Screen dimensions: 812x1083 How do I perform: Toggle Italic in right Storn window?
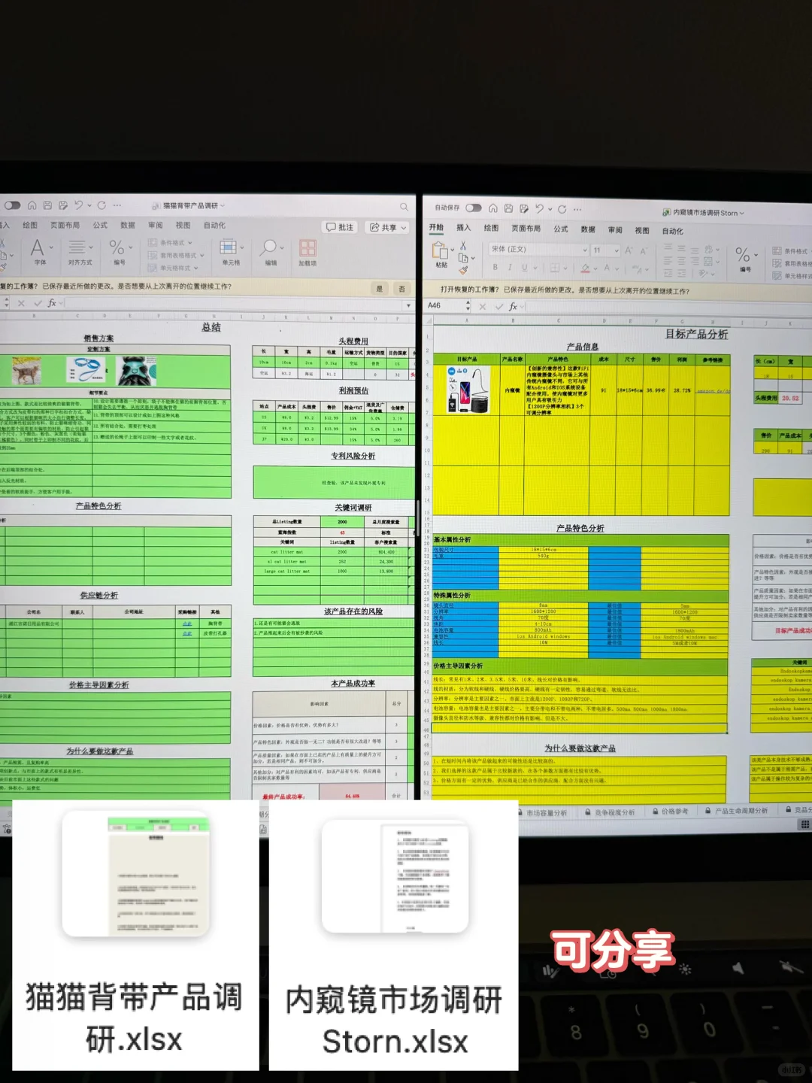(x=510, y=267)
